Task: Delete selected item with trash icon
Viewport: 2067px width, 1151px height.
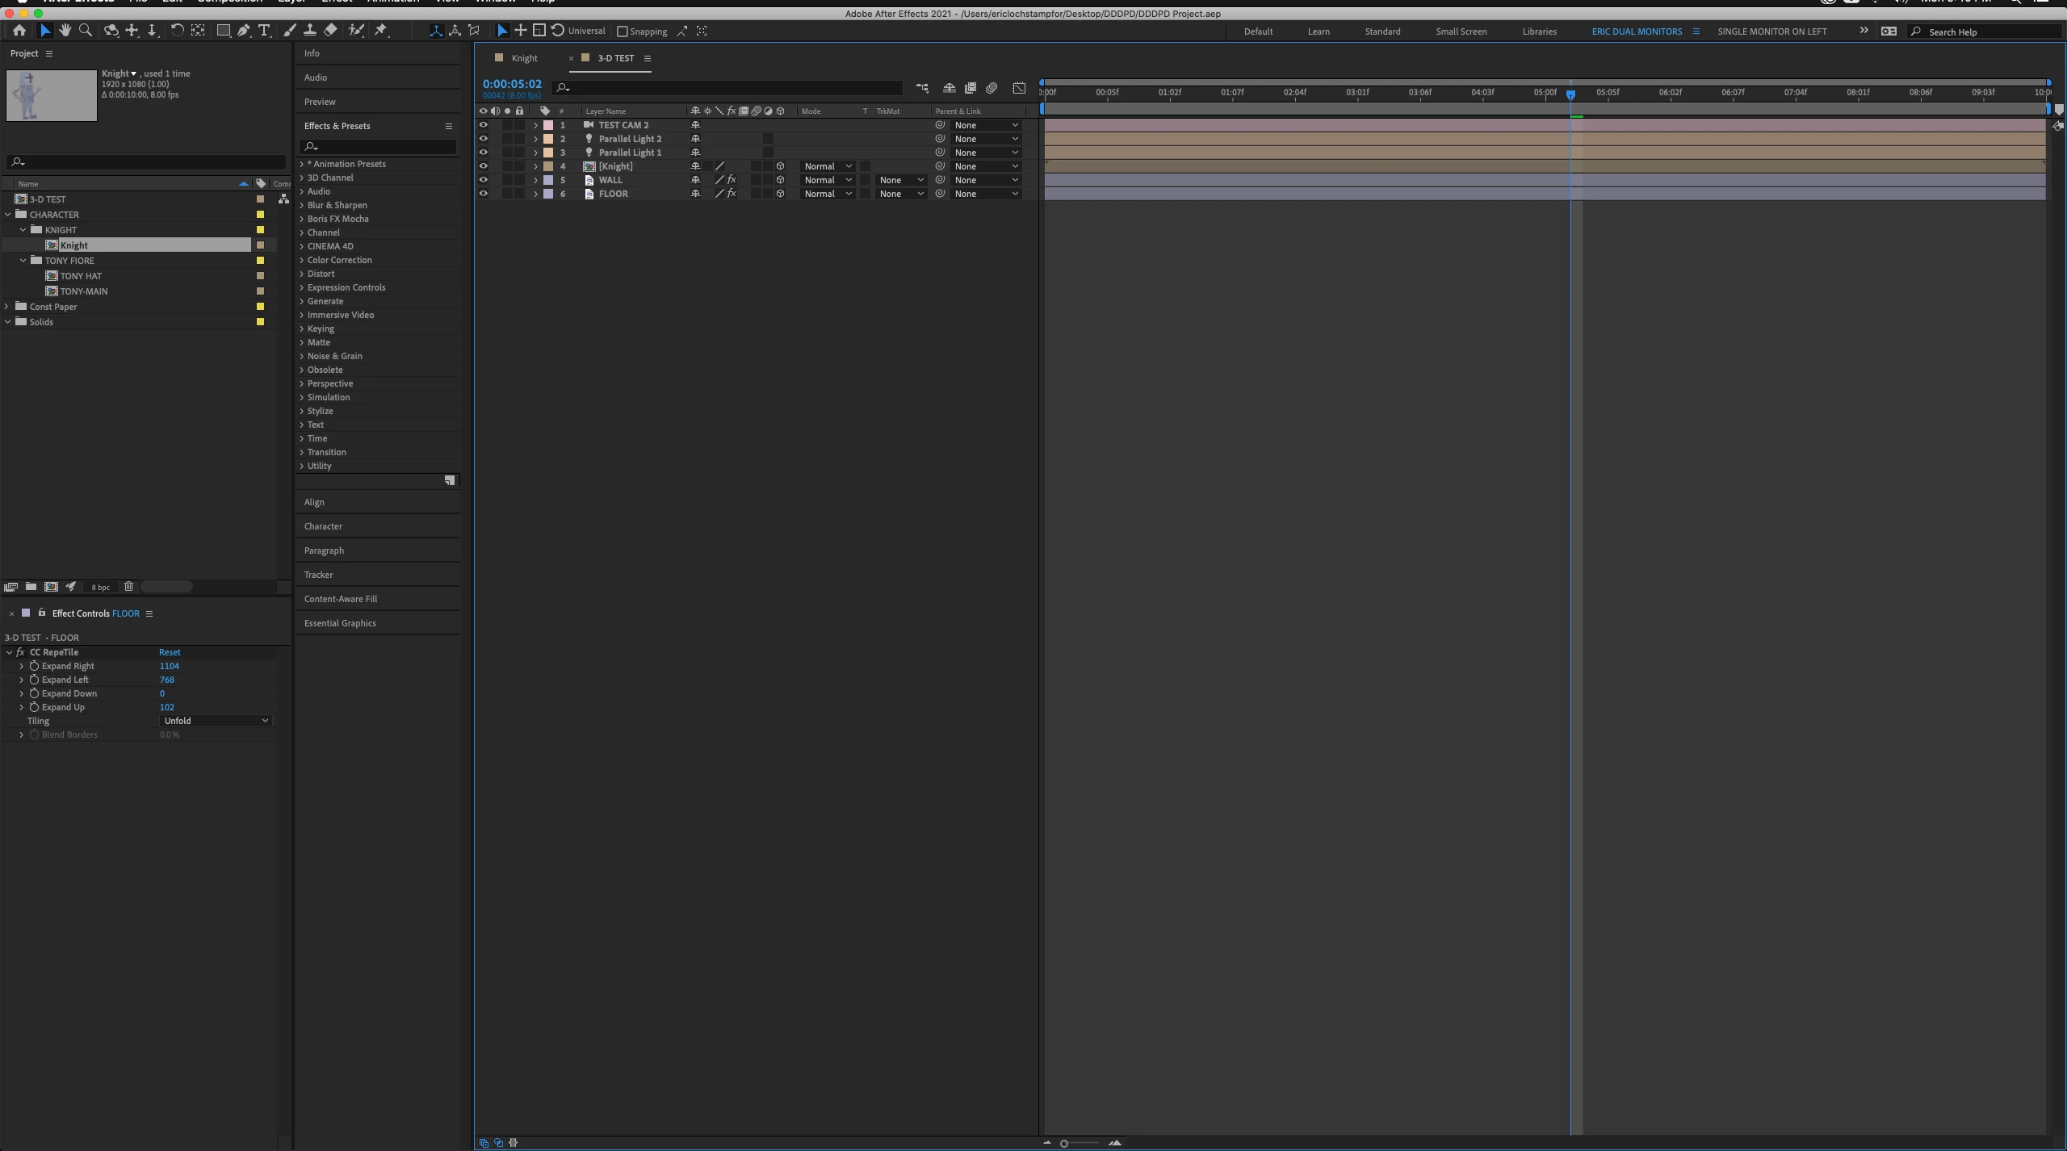Action: pyautogui.click(x=128, y=587)
